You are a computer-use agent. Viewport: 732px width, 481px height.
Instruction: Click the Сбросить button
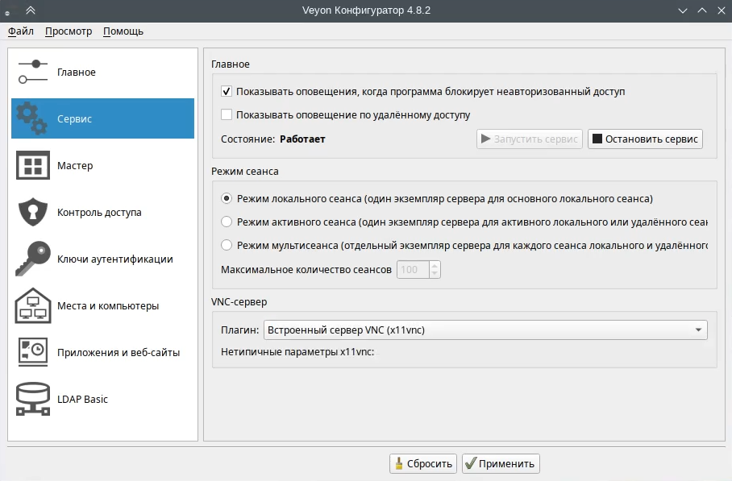(423, 464)
